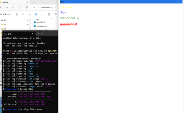Click the Sort icon in Explorer toolbar
This screenshot has width=184, height=113.
pos(56,14)
